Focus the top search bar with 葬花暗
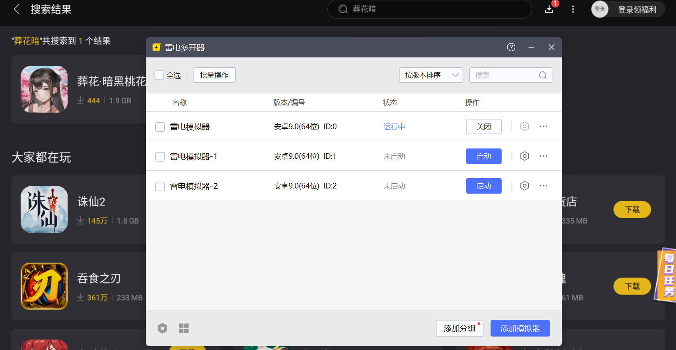This screenshot has height=350, width=676. point(430,9)
